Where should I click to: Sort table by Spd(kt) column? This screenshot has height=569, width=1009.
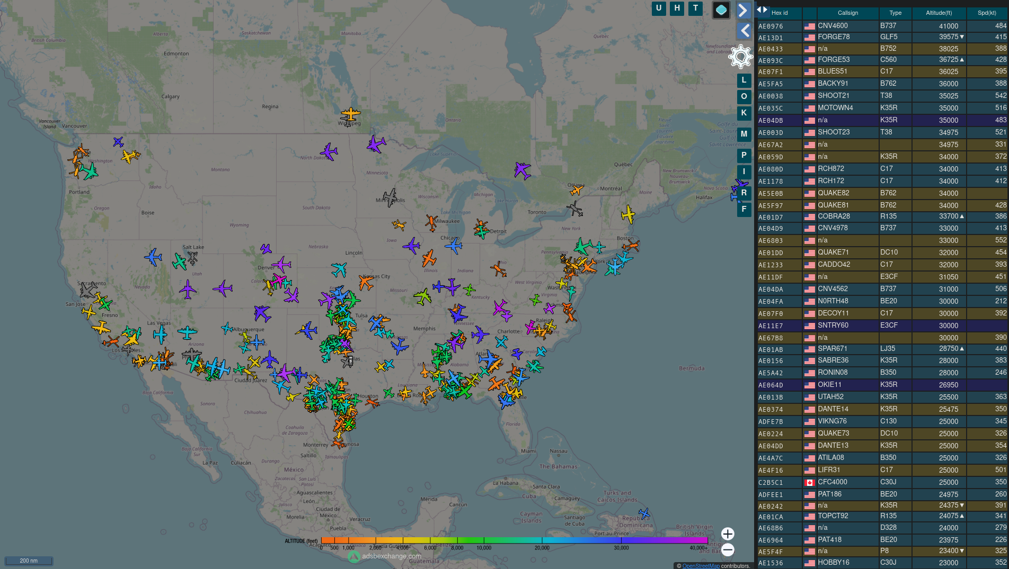click(x=987, y=13)
